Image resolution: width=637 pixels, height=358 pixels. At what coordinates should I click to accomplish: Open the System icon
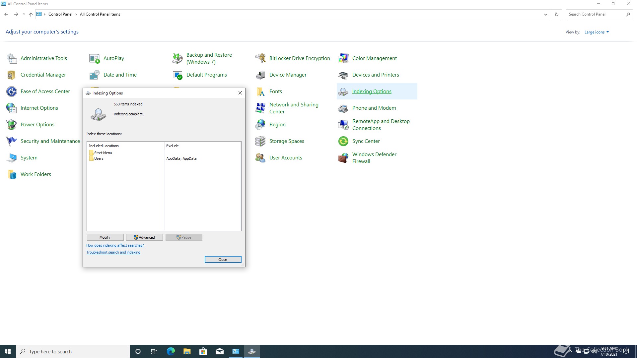click(x=12, y=158)
